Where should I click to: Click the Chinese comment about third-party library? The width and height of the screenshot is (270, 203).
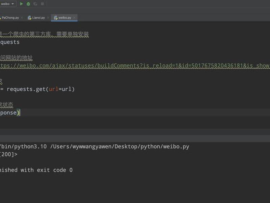[x=44, y=34]
